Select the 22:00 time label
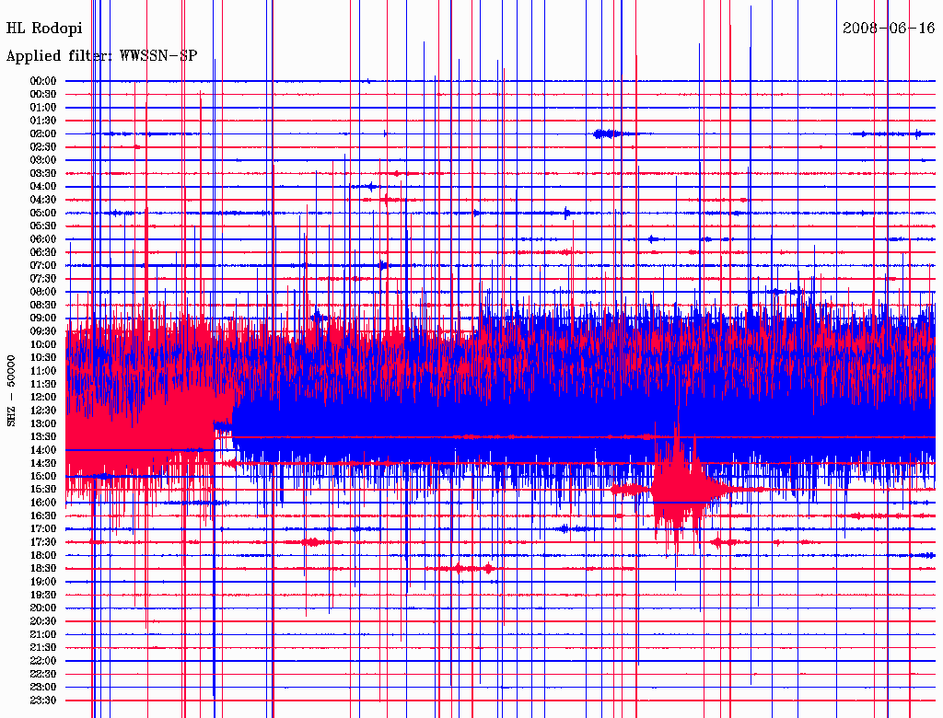This screenshot has height=718, width=943. (43, 661)
